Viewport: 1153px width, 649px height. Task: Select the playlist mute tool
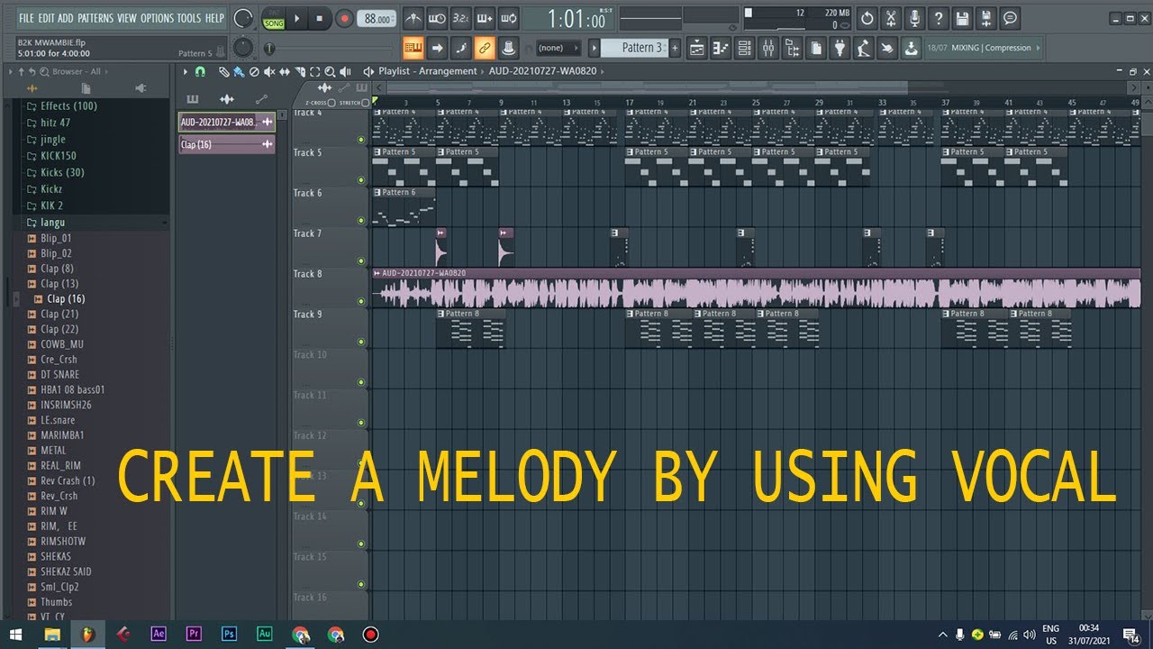pos(269,71)
